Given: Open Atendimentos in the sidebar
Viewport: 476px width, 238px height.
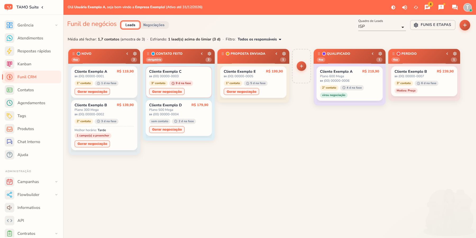Looking at the screenshot, I should (32, 38).
